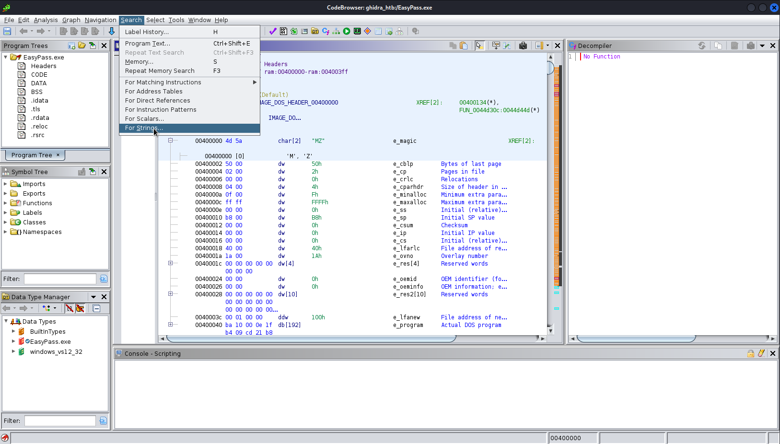Open tree view folder icon in Program Trees
Image resolution: width=780 pixels, height=444 pixels.
click(x=82, y=46)
